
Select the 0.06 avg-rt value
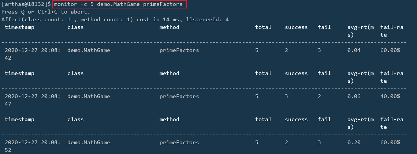(354, 96)
